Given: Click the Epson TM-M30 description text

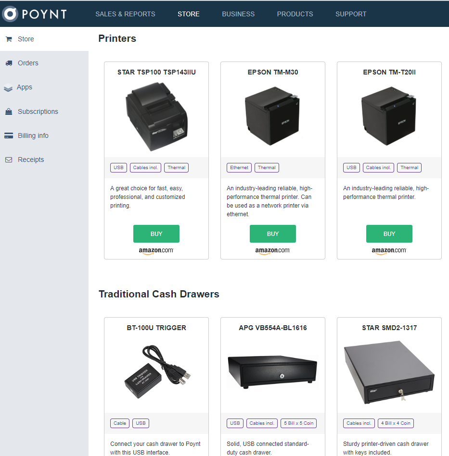Looking at the screenshot, I should [x=269, y=201].
